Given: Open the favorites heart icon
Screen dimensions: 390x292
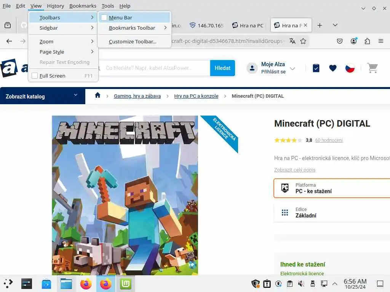Looking at the screenshot, I should point(333,68).
